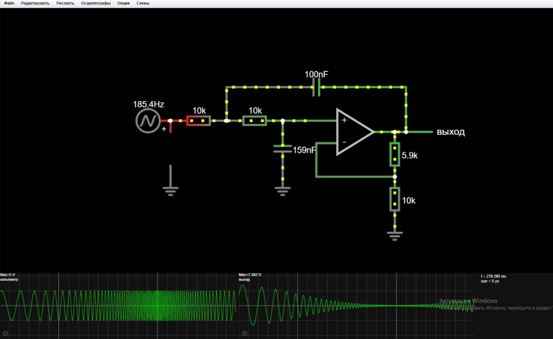553x339 pixels.
Task: Open the Опции menu
Action: pos(123,3)
